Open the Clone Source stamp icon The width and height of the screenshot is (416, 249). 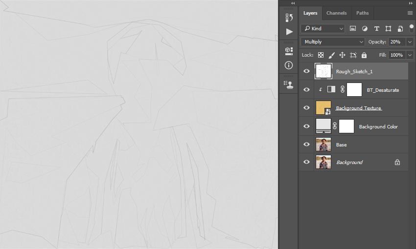pyautogui.click(x=289, y=84)
